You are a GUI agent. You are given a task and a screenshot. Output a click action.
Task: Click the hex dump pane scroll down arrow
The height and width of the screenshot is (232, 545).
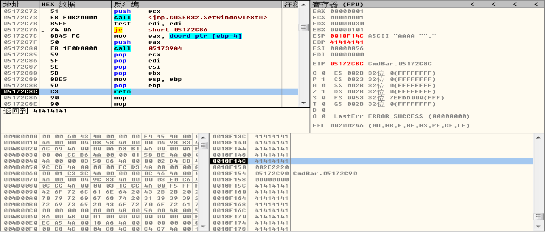(203, 226)
